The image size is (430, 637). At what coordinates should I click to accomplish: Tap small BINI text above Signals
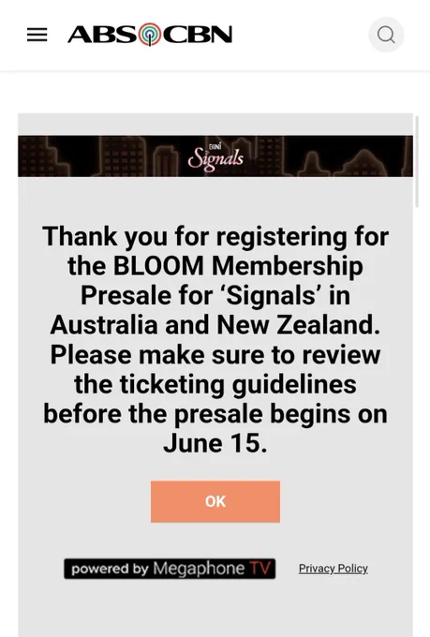(215, 147)
